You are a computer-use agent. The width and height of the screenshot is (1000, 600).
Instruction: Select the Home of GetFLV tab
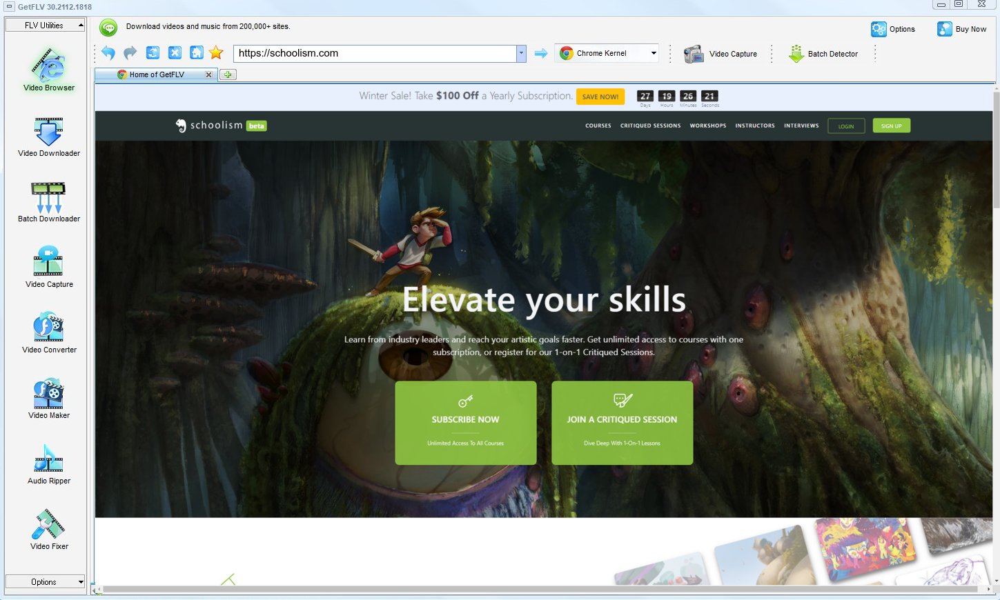[x=156, y=74]
